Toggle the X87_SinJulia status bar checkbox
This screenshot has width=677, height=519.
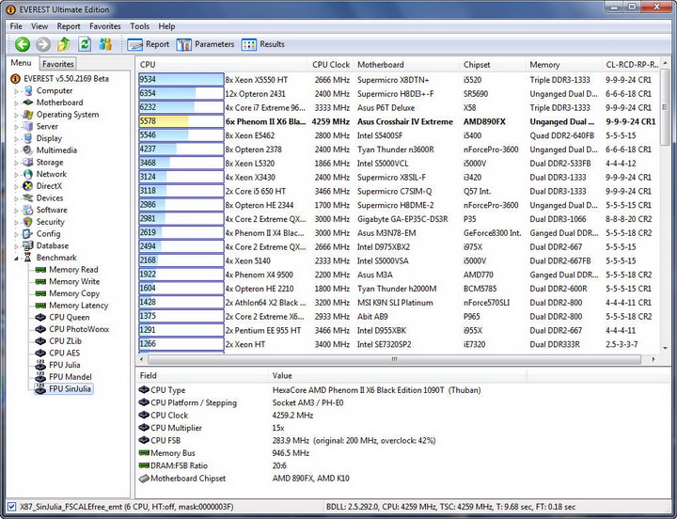pyautogui.click(x=12, y=507)
